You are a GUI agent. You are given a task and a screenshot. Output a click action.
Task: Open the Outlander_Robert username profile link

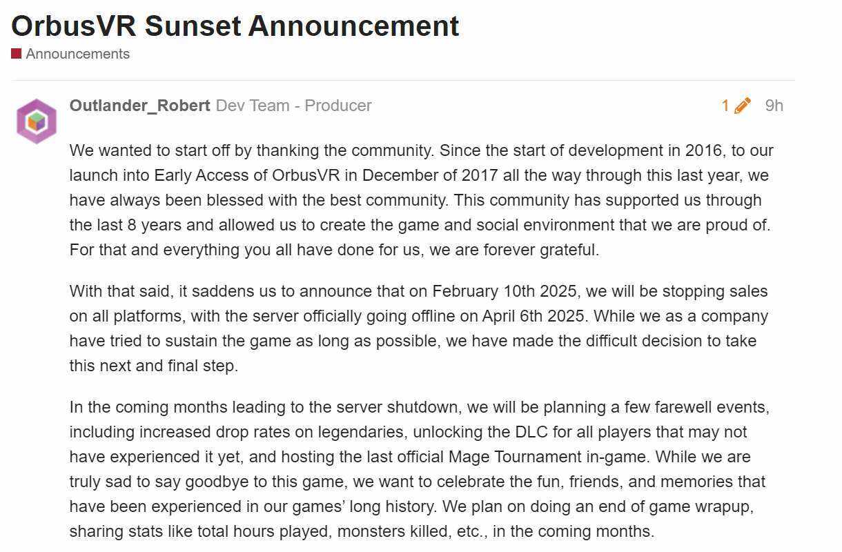coord(139,106)
